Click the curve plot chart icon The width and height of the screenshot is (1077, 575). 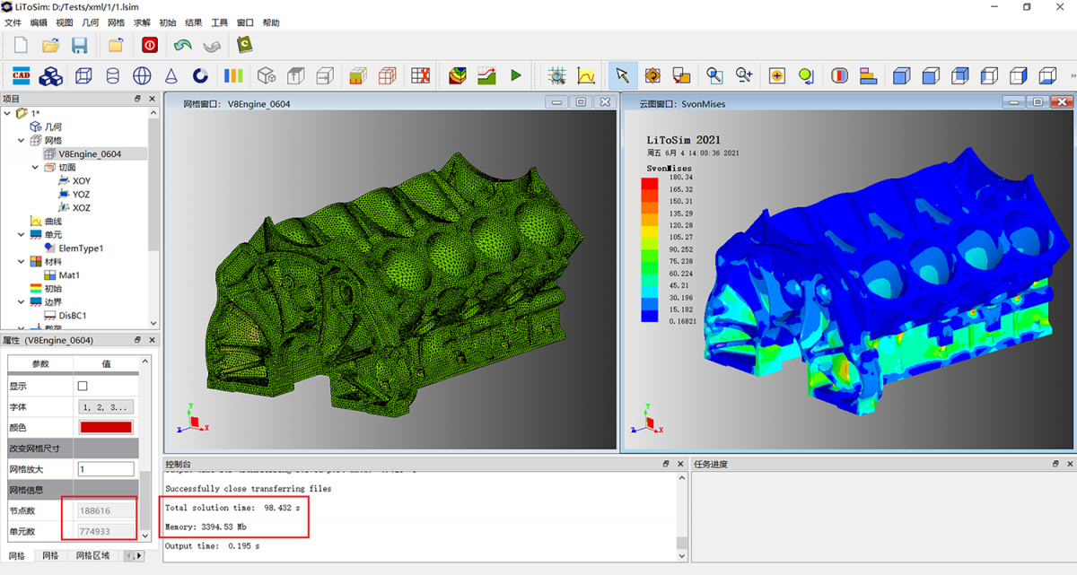tap(586, 76)
